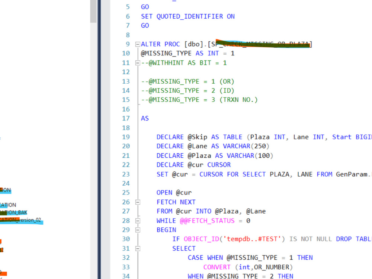Click the @MISSING_TYPE AS INT parameter on line 10
Screen dimensions: 372x279
(187, 53)
